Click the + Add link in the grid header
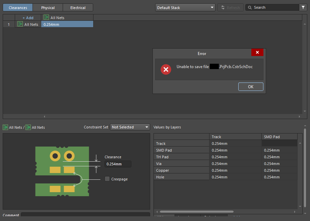 [28, 18]
